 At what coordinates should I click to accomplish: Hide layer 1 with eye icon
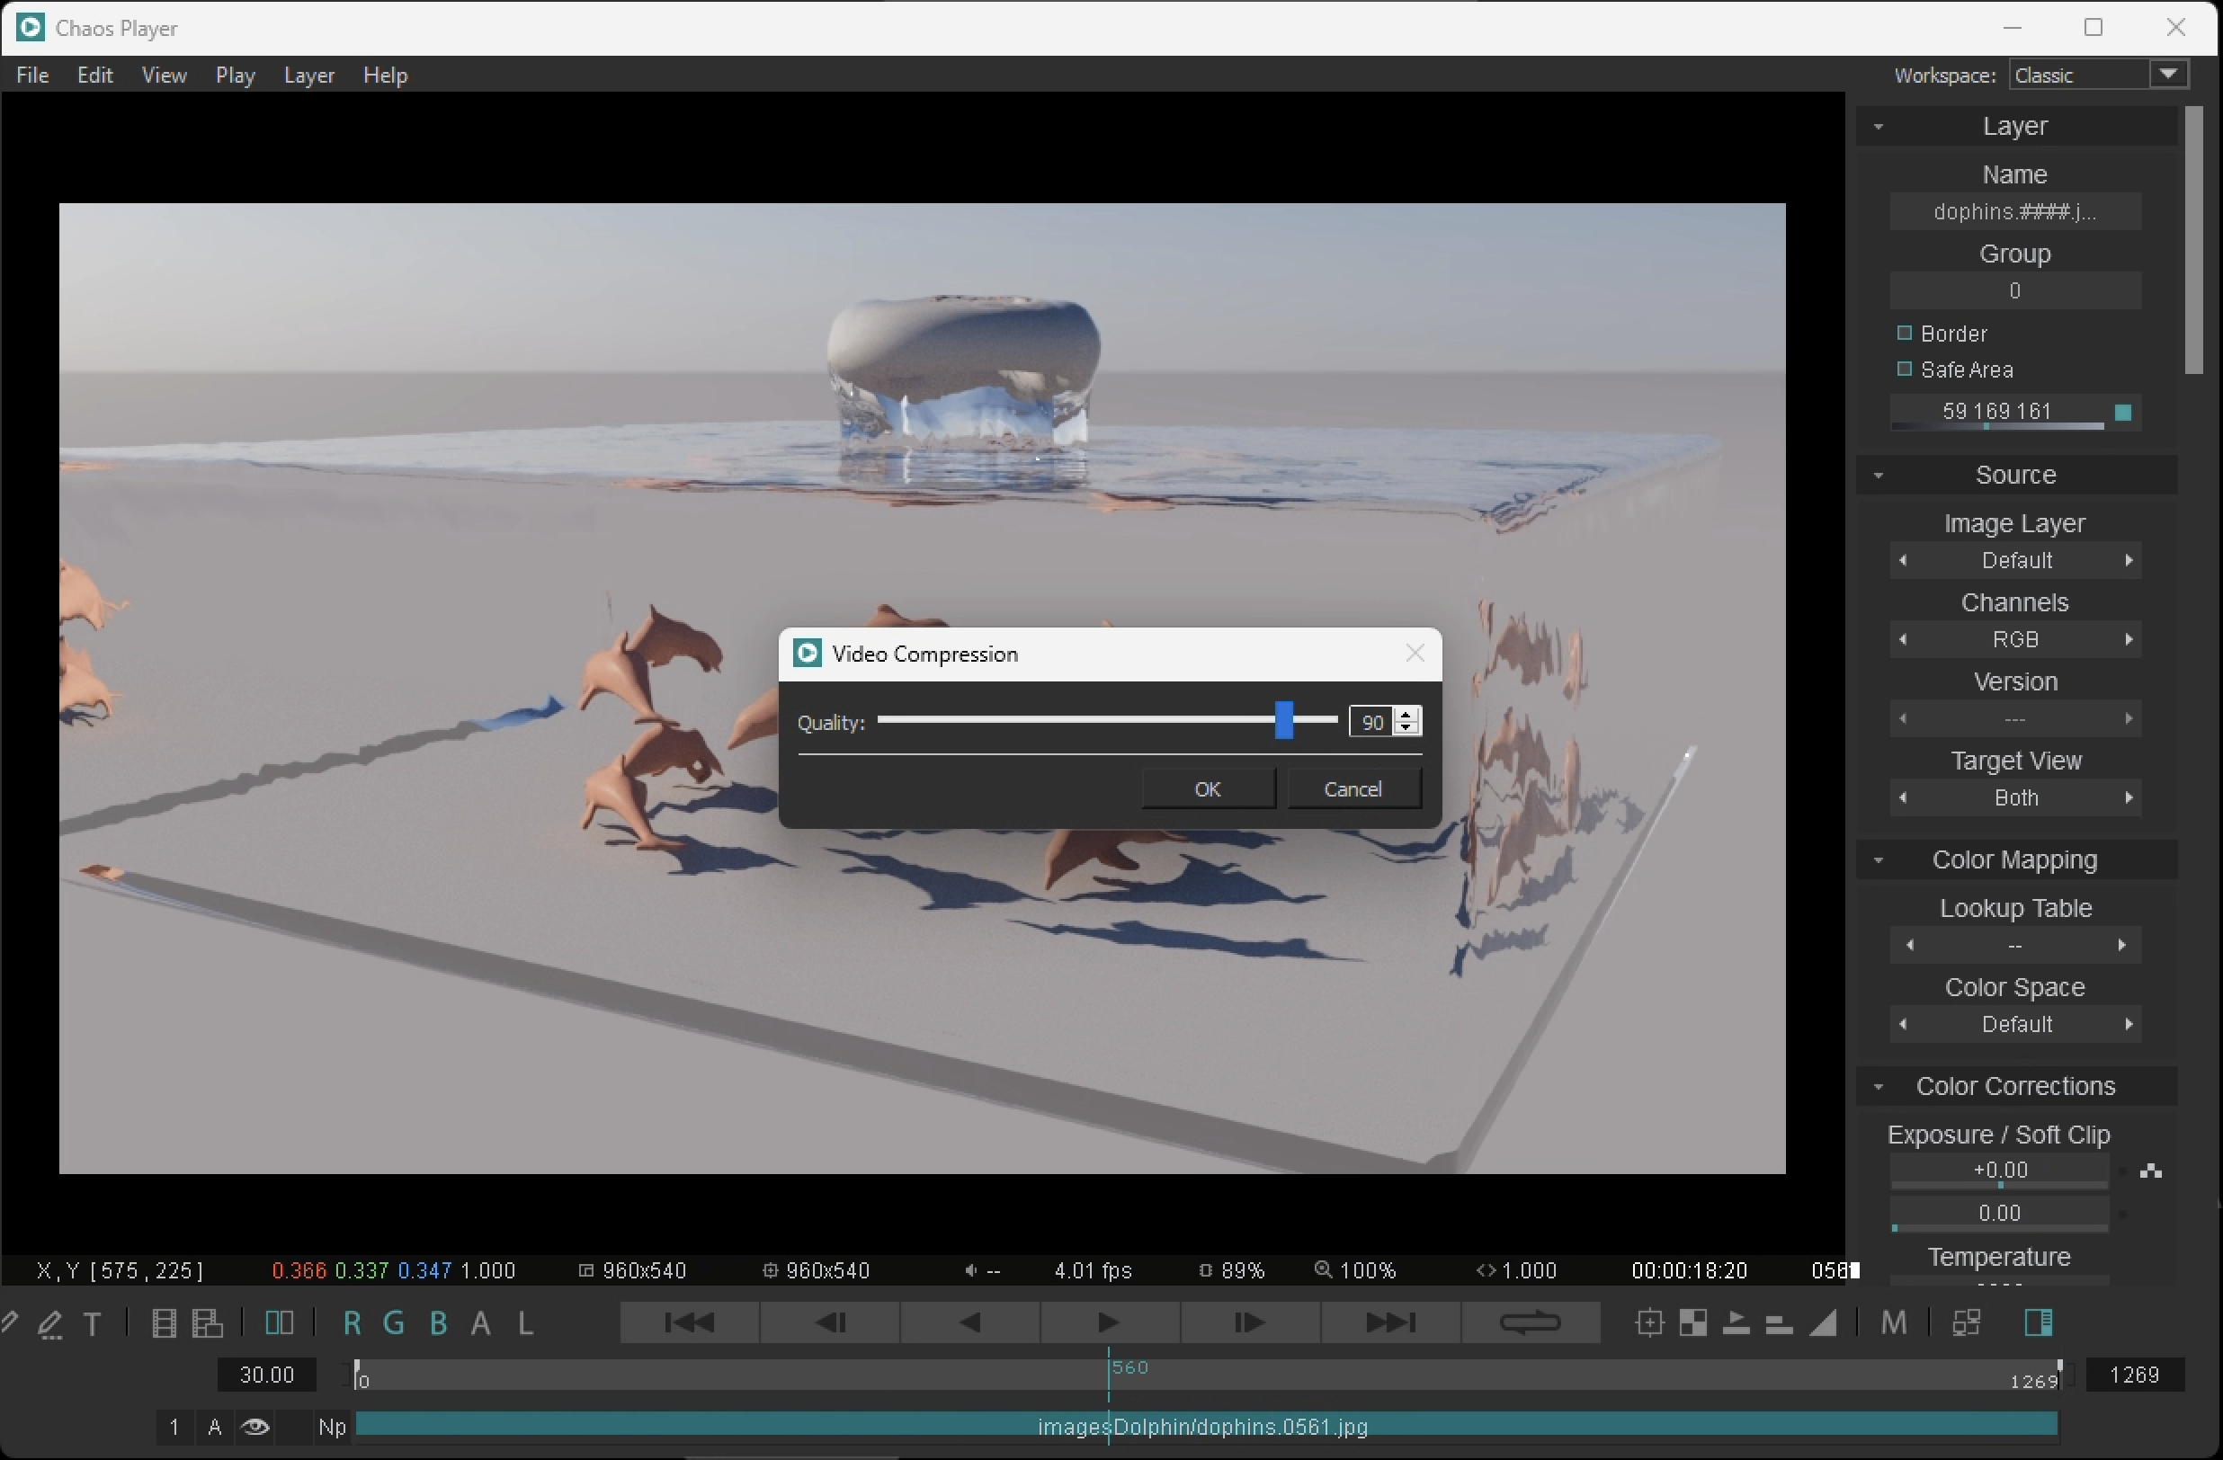[x=255, y=1428]
